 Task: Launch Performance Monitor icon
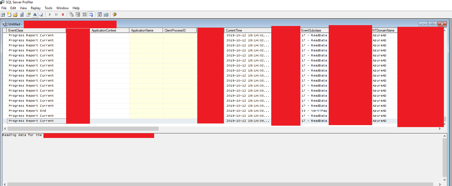click(x=106, y=15)
